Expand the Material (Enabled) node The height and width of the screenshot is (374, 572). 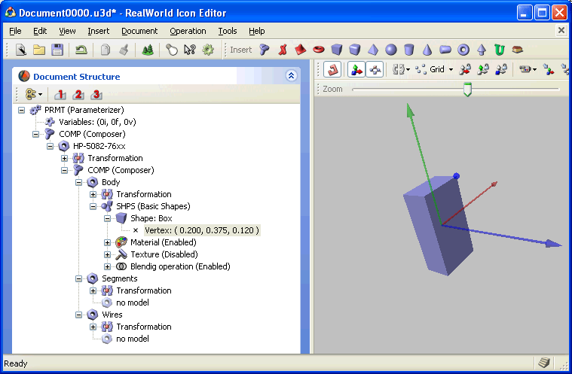(x=107, y=242)
